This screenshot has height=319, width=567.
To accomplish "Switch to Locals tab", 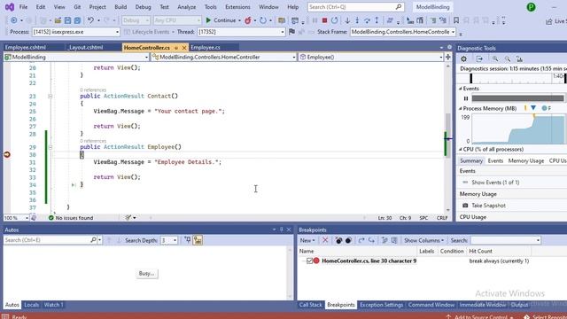I will pos(32,305).
